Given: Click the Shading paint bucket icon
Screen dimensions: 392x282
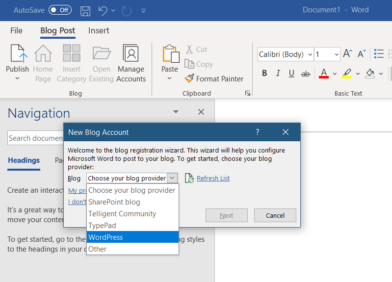Looking at the screenshot, I should (370, 73).
